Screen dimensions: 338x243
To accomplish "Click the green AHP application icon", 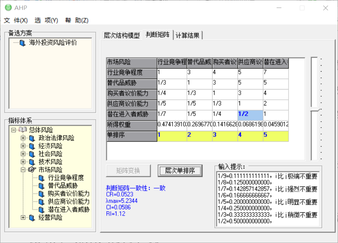I will coord(8,8).
